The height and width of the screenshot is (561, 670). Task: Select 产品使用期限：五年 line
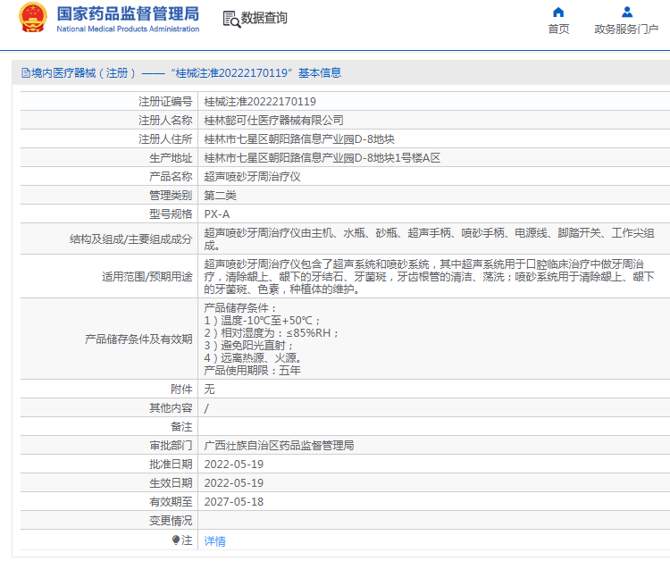tap(252, 371)
